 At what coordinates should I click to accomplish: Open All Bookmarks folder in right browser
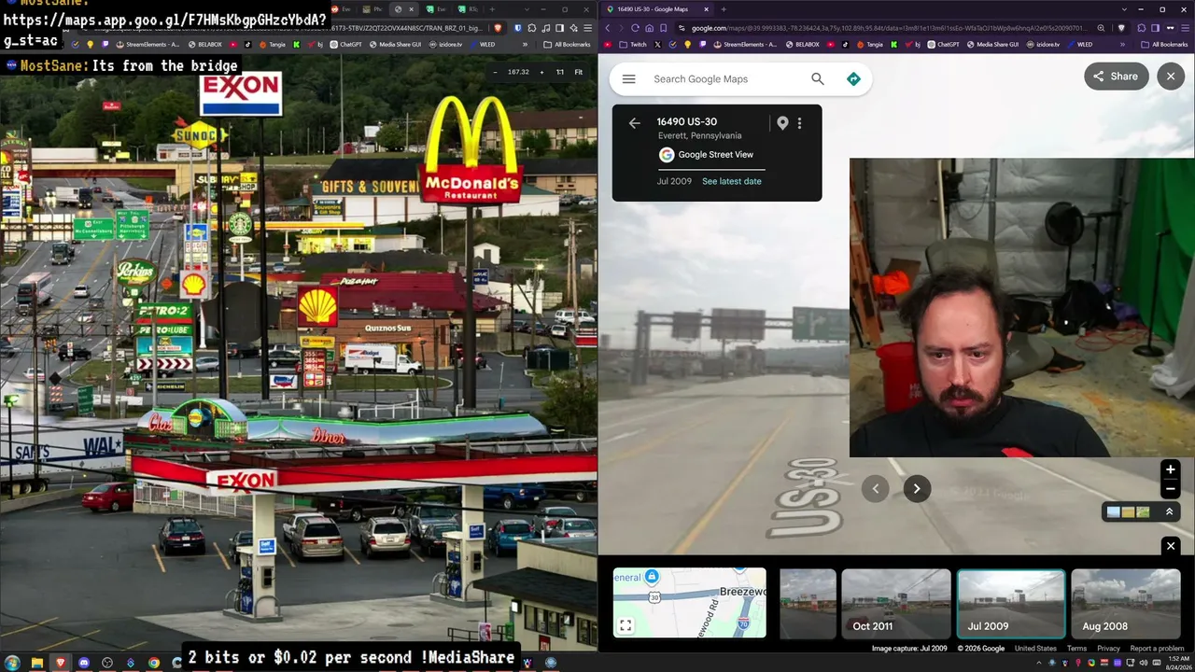coord(1164,45)
